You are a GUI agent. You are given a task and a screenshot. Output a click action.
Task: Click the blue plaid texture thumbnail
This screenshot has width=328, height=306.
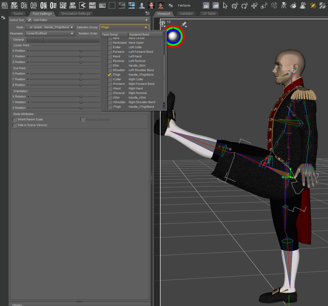tap(132, 5)
